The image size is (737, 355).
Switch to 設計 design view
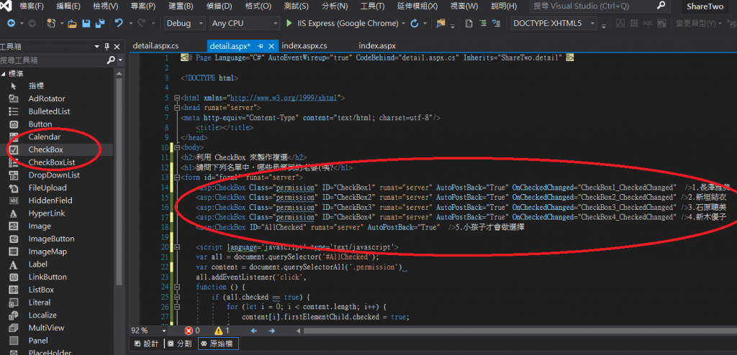pos(147,344)
